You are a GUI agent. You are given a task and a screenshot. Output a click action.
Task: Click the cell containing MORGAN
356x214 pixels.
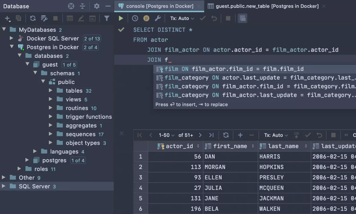click(230, 167)
